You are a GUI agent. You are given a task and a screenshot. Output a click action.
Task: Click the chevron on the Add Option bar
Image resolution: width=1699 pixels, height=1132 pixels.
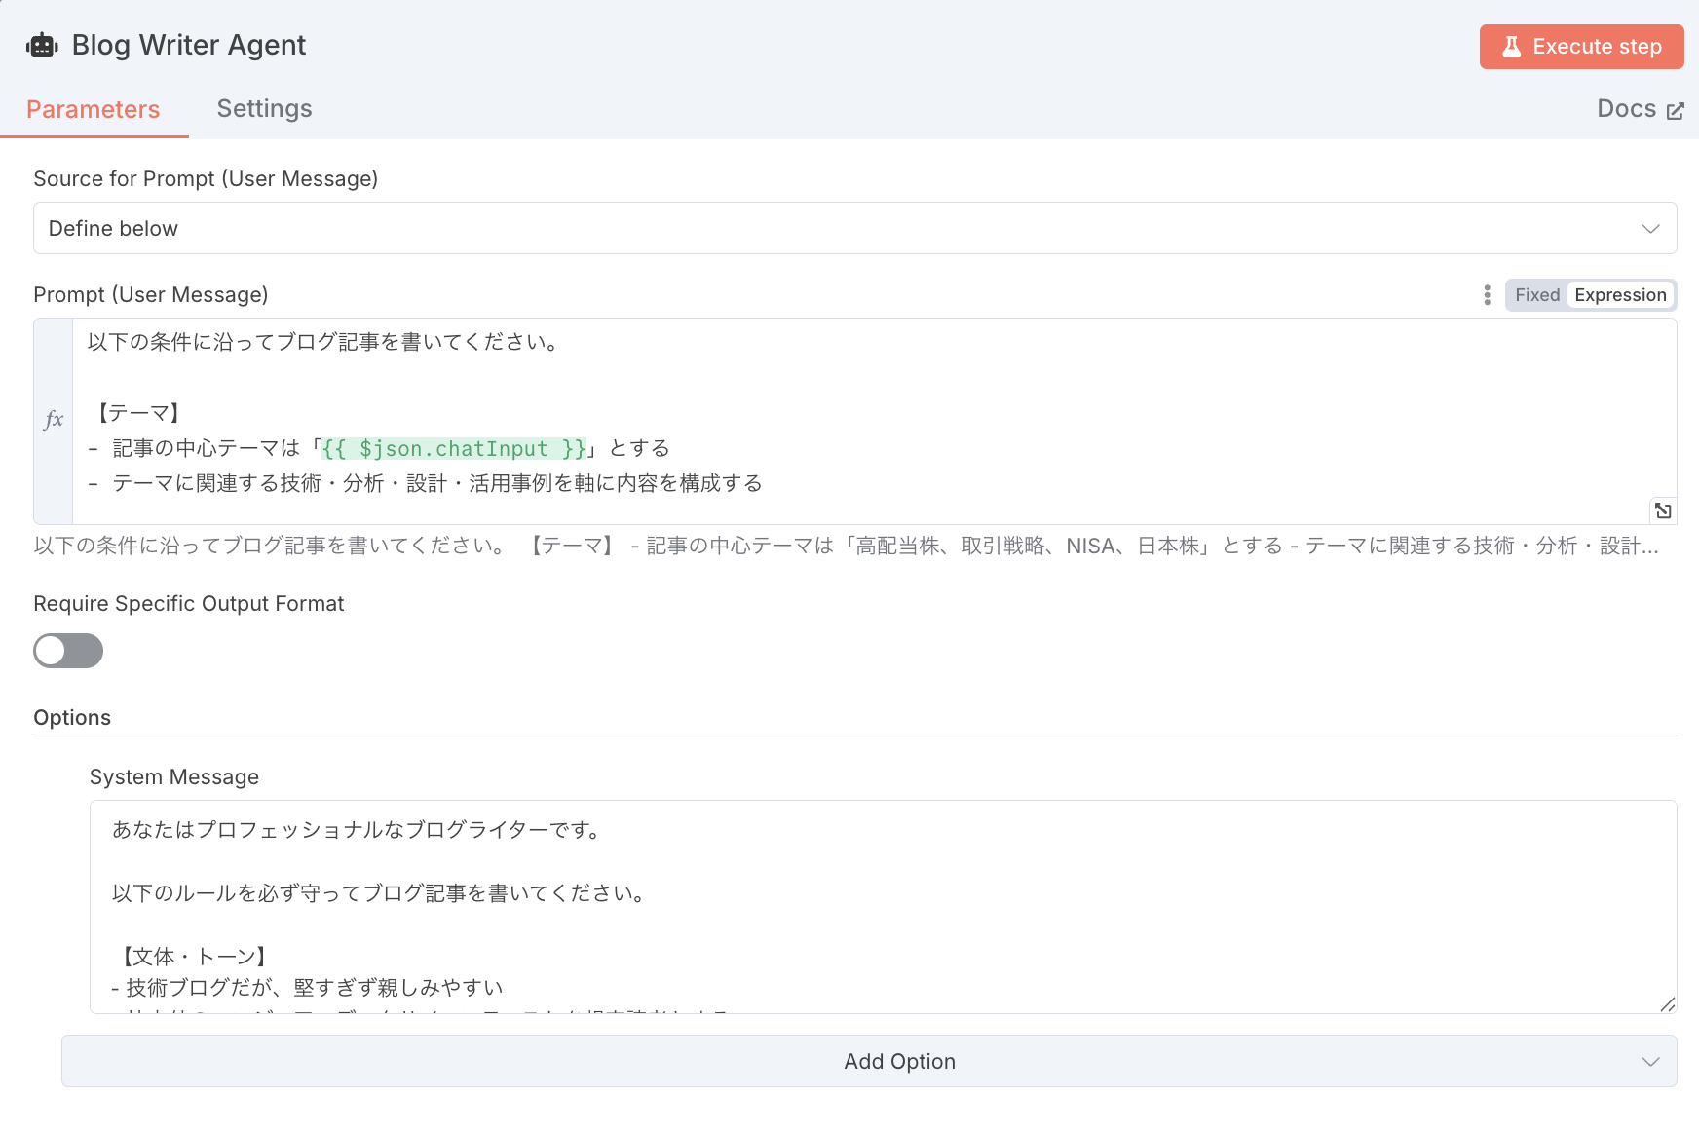[1650, 1061]
